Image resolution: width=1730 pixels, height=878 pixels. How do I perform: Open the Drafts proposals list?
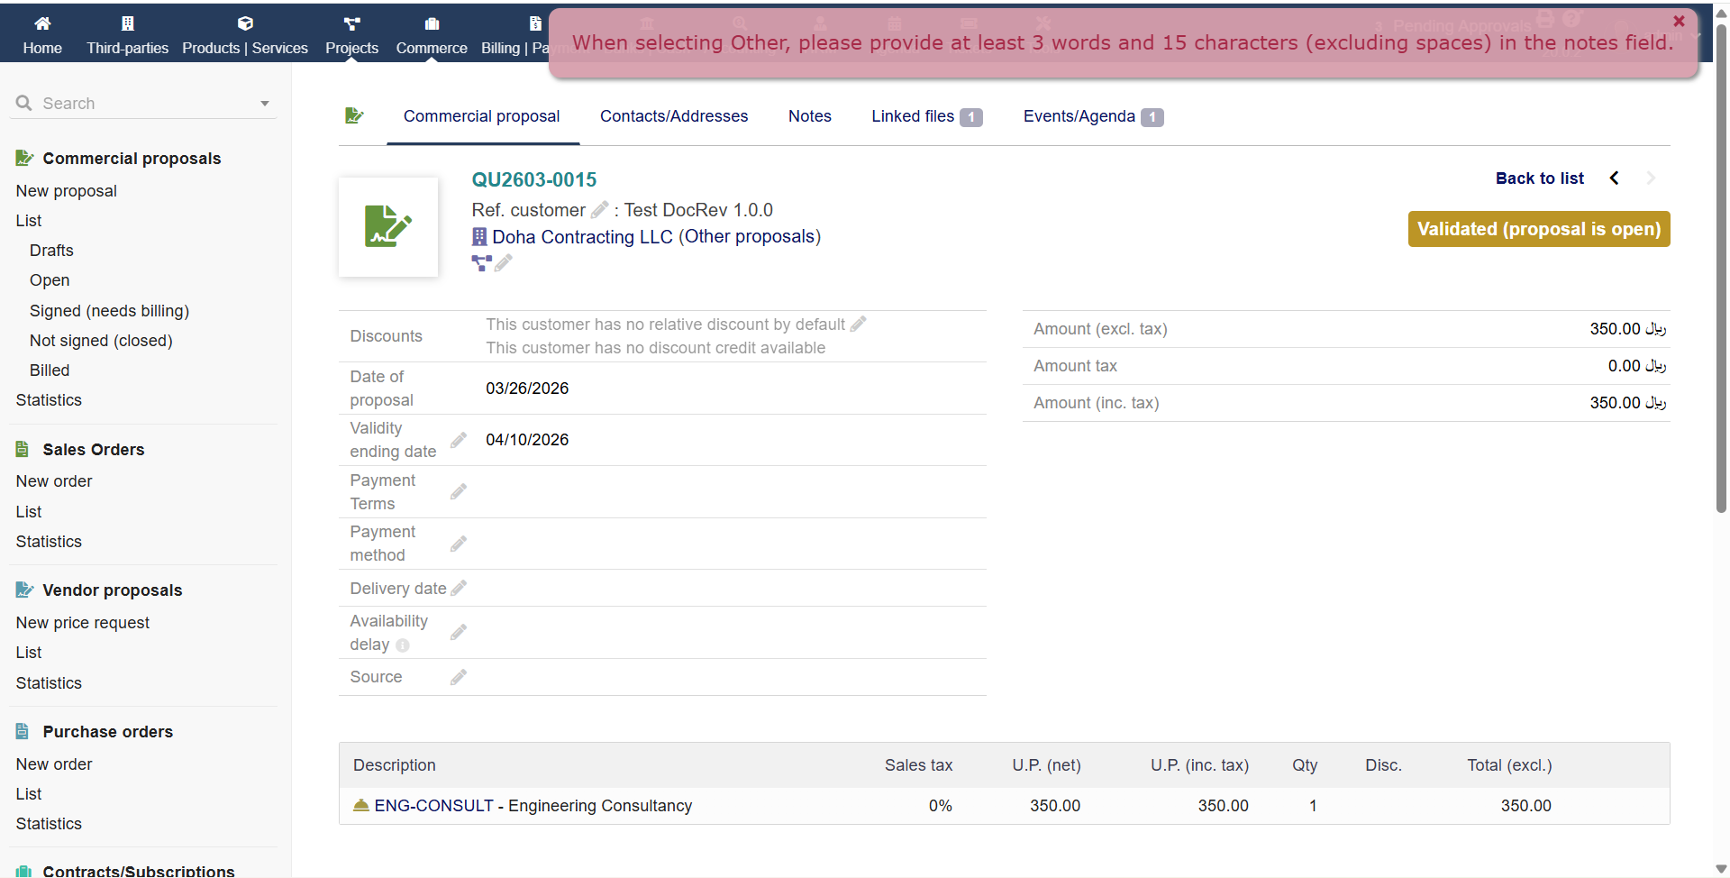[51, 251]
